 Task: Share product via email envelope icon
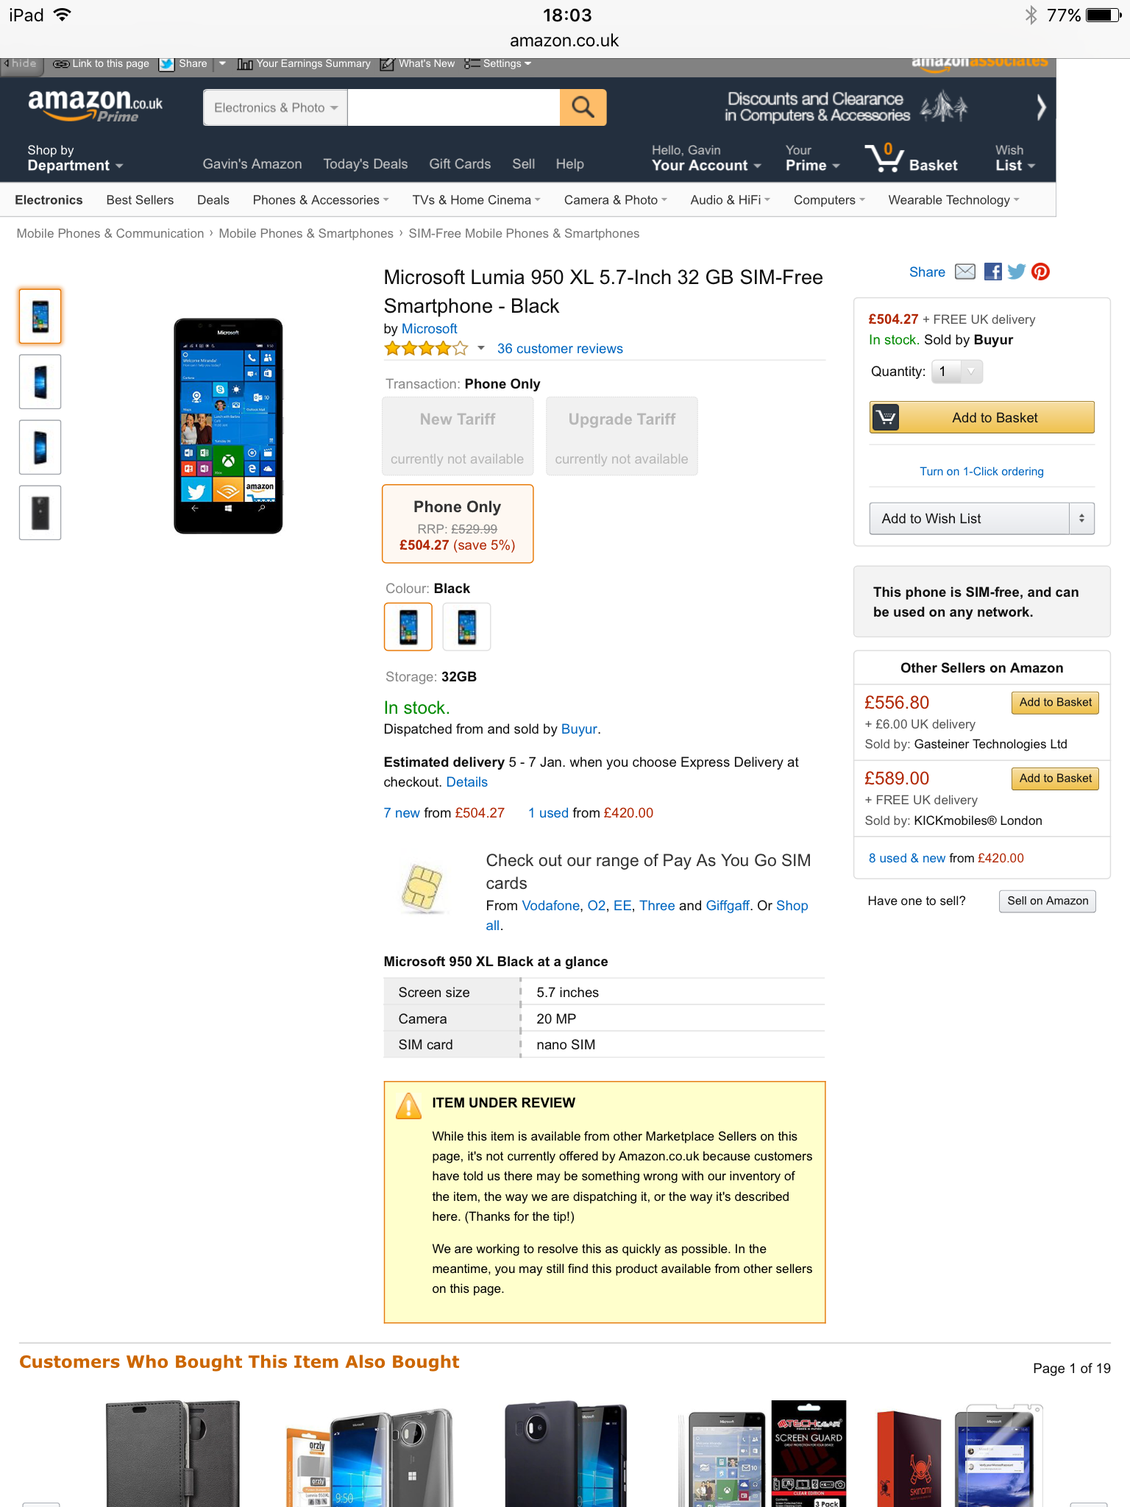(964, 272)
